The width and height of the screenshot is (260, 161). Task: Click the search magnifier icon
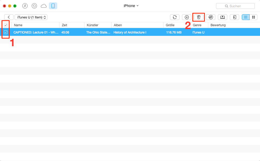[x=226, y=6]
